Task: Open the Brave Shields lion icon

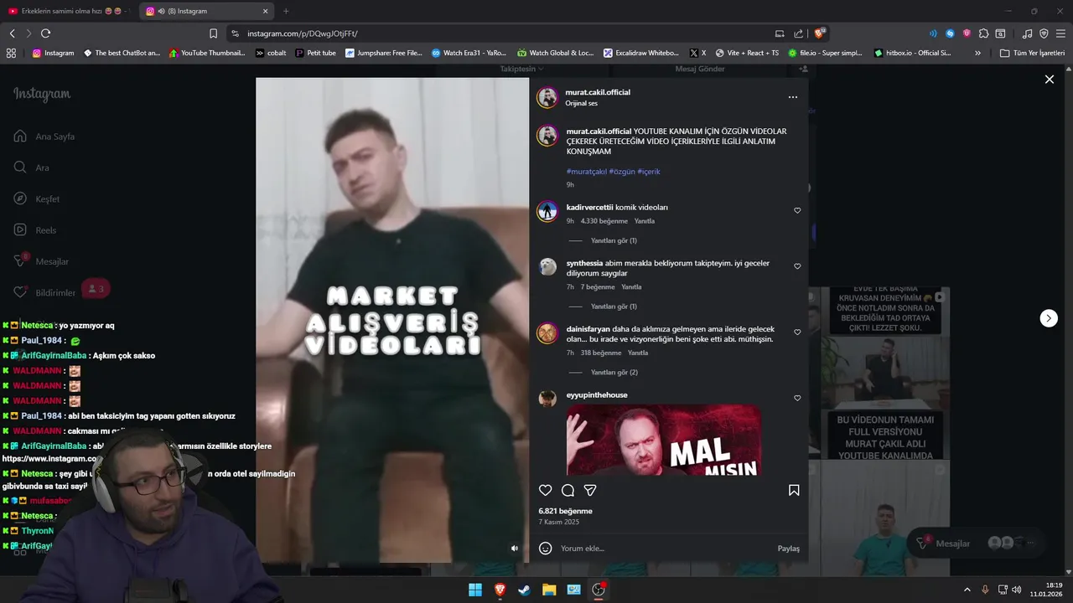Action: click(x=820, y=33)
